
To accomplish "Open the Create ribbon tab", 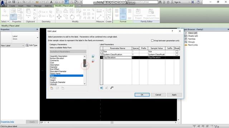I will coord(12,6).
